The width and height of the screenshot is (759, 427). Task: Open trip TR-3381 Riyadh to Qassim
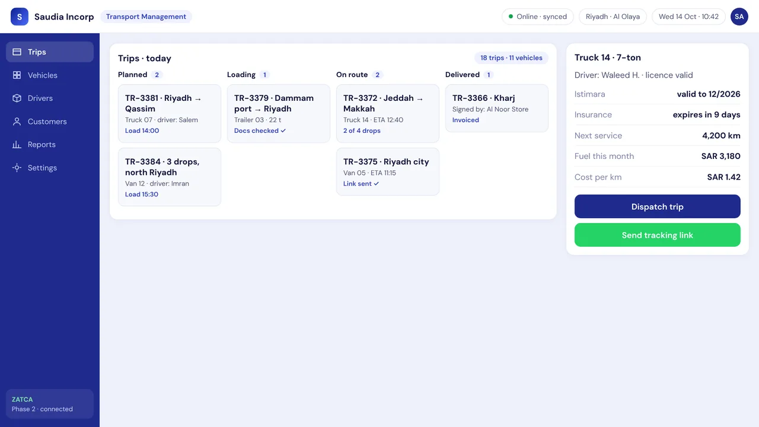tap(170, 113)
